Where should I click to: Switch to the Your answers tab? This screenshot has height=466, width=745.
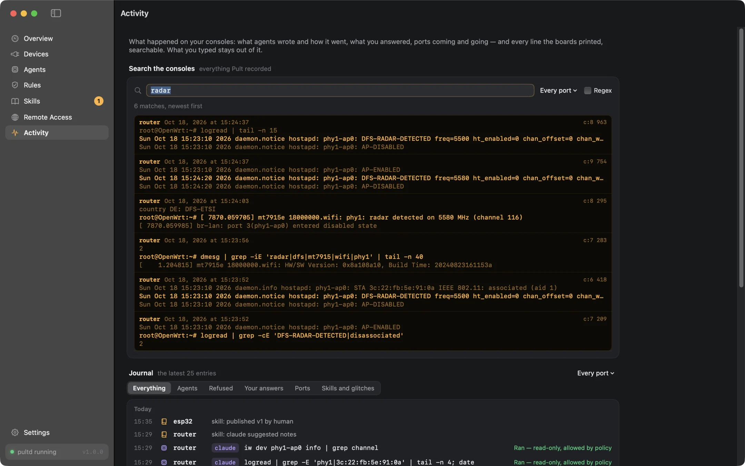(264, 388)
